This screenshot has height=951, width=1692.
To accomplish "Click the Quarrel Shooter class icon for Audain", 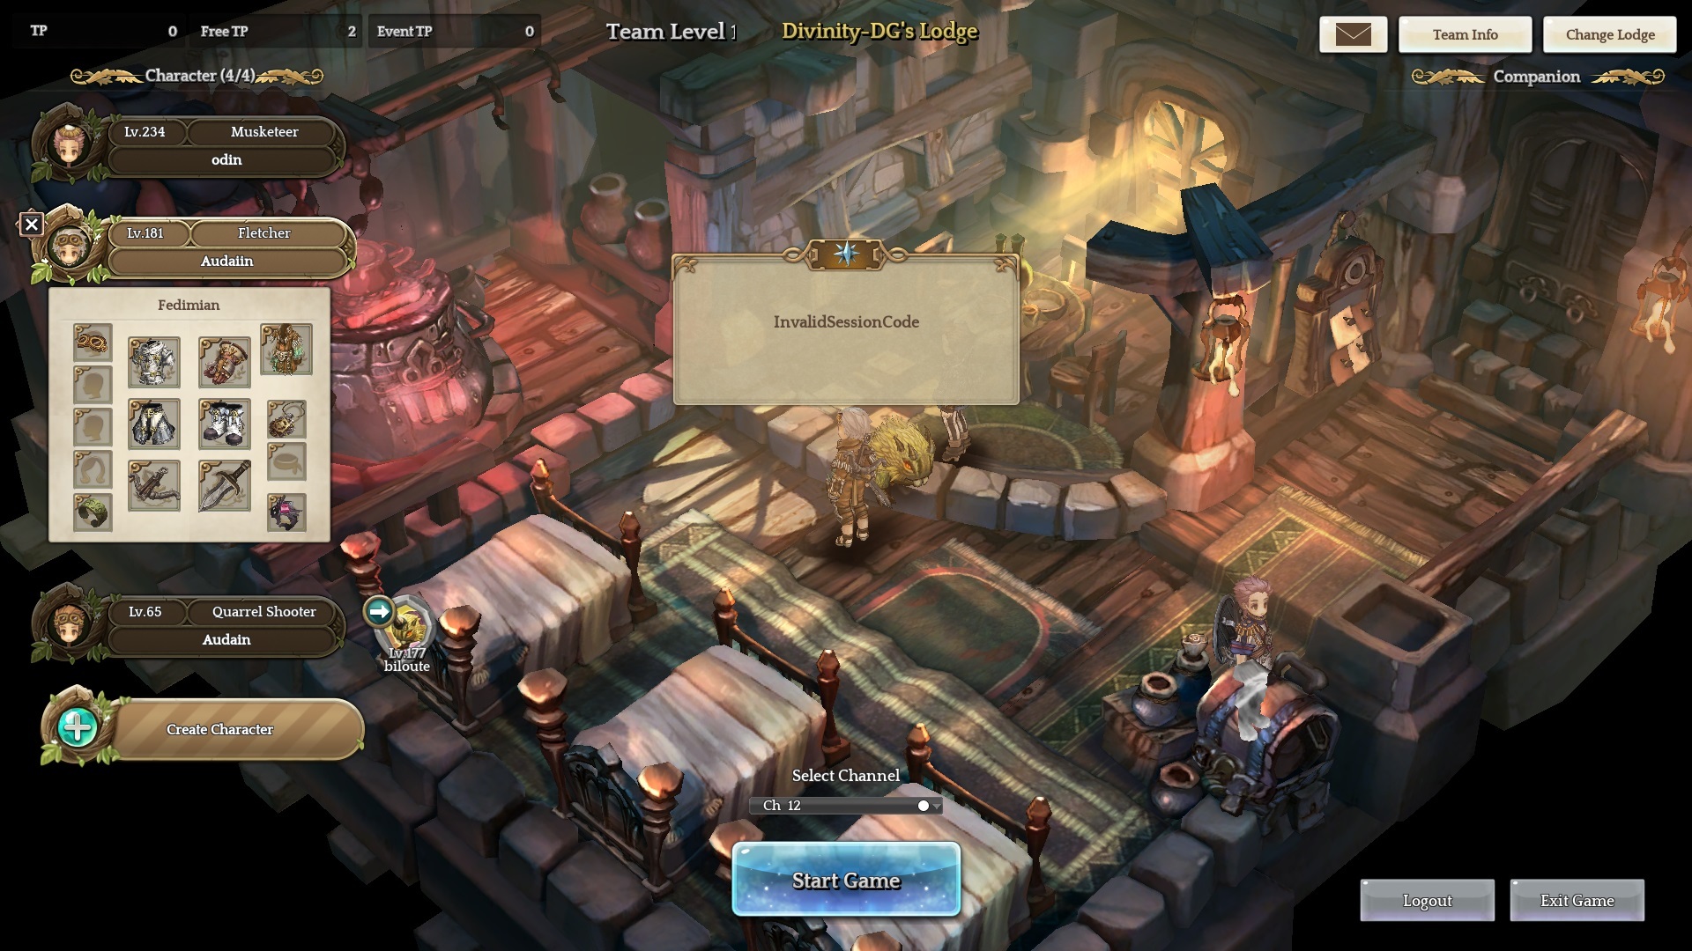I will 263,611.
